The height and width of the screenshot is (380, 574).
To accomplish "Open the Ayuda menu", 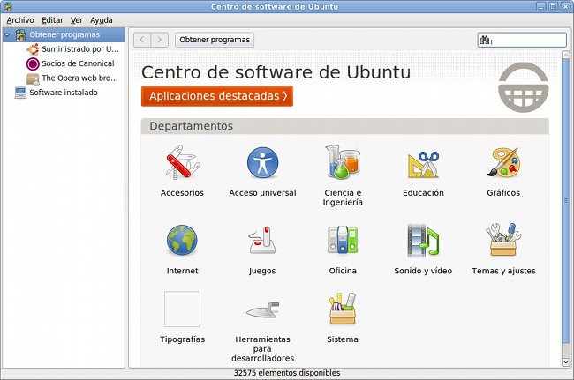I will click(x=102, y=20).
